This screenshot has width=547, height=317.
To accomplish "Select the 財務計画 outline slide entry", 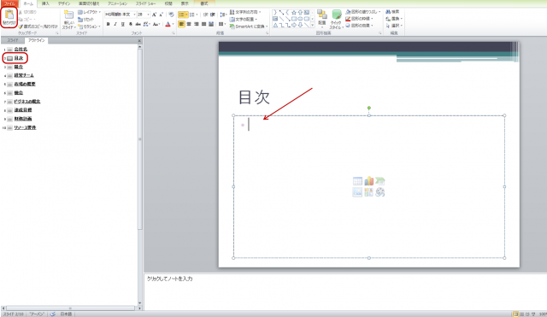I will tap(23, 119).
